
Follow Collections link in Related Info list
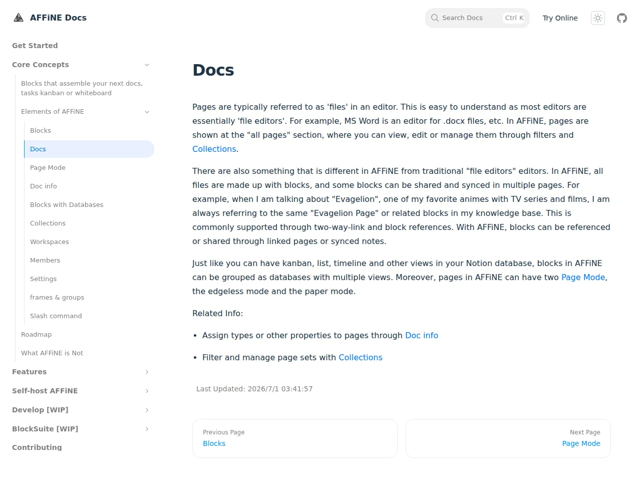pos(361,357)
